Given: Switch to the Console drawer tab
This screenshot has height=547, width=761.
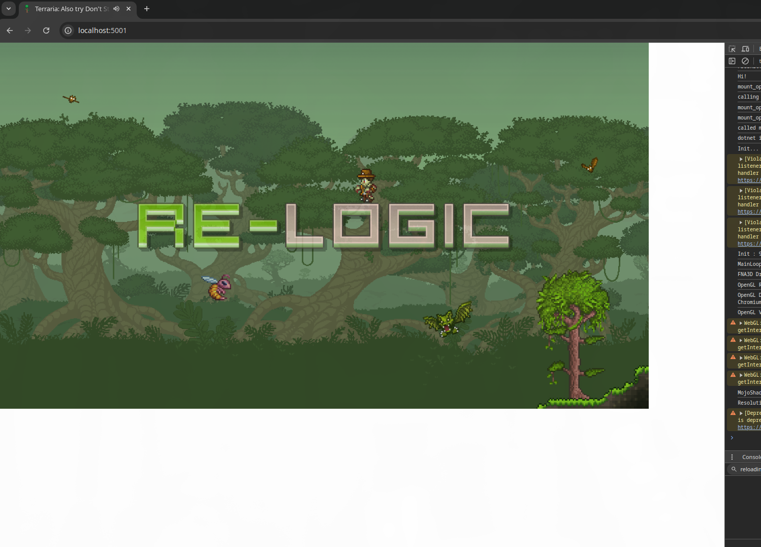Looking at the screenshot, I should click(751, 457).
